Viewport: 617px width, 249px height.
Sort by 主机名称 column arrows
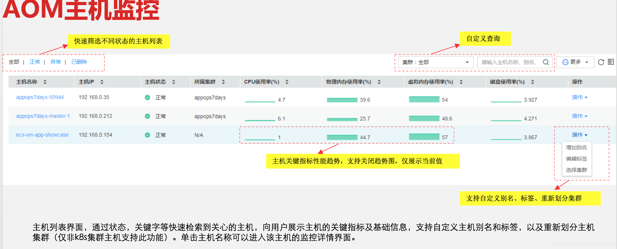coord(45,82)
